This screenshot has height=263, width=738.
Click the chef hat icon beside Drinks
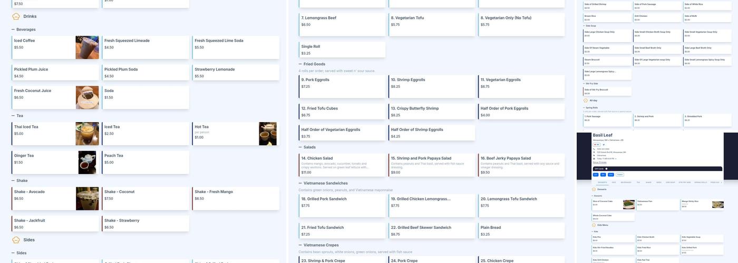pyautogui.click(x=16, y=17)
